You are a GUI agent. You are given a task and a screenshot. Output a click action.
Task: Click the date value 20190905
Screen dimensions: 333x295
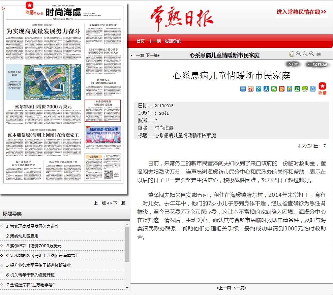(164, 106)
